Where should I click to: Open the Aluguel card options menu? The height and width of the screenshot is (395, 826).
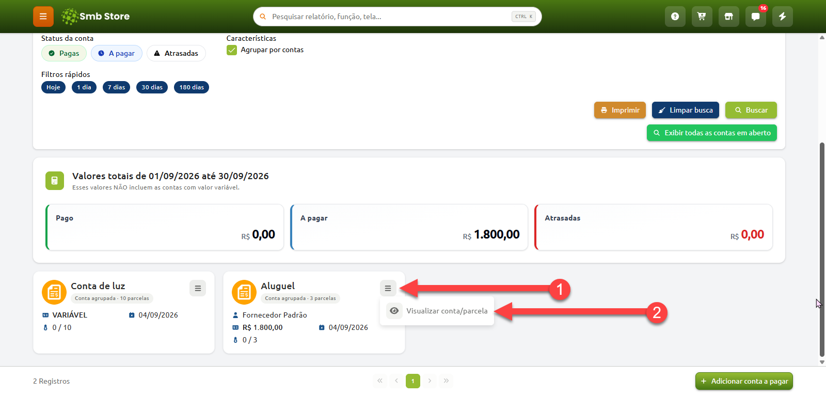click(388, 288)
